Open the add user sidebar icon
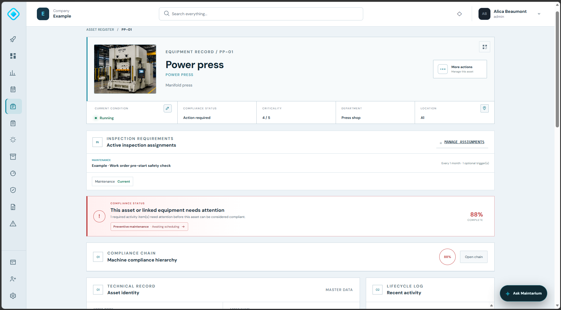Viewport: 561px width, 310px height. pos(13,279)
